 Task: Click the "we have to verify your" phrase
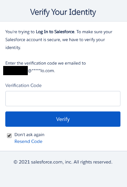83,40
